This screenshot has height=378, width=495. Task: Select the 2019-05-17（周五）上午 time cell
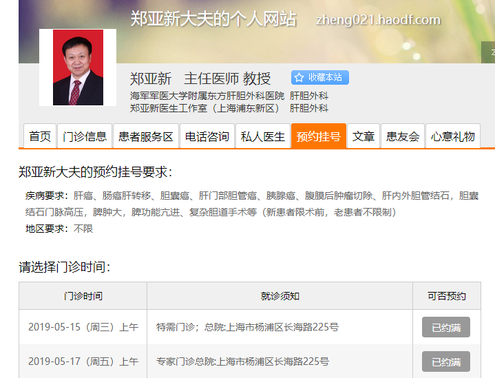click(x=83, y=361)
